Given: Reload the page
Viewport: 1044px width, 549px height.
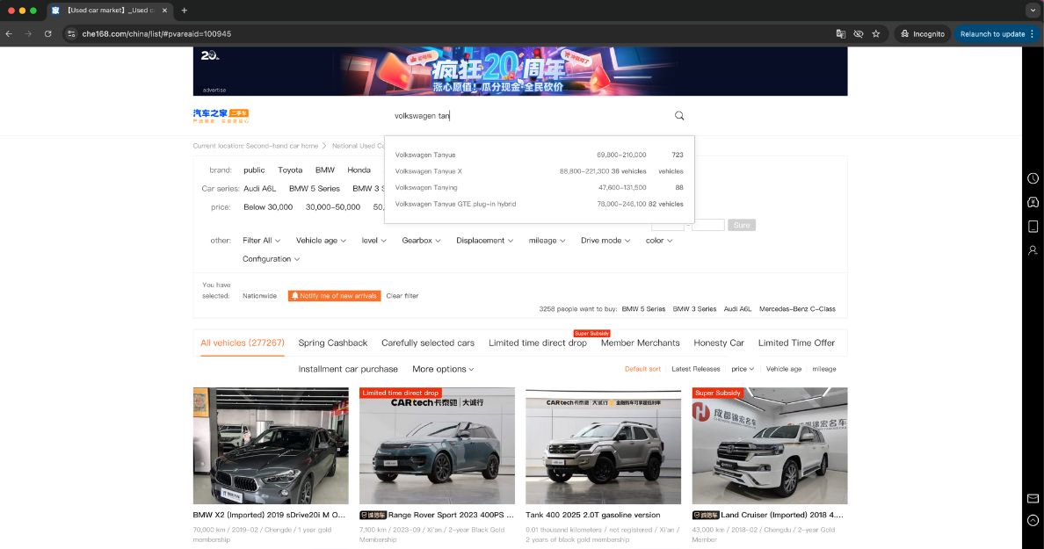Looking at the screenshot, I should pyautogui.click(x=48, y=34).
